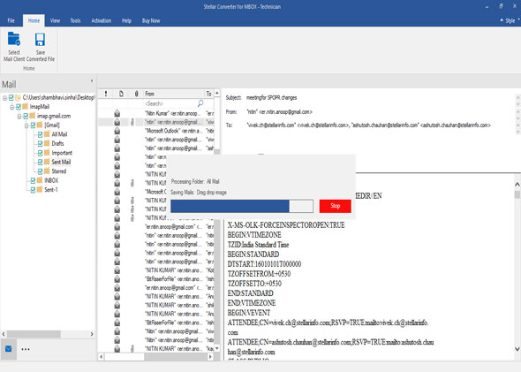Sort mails by To column
The image size is (521, 372).
click(209, 94)
